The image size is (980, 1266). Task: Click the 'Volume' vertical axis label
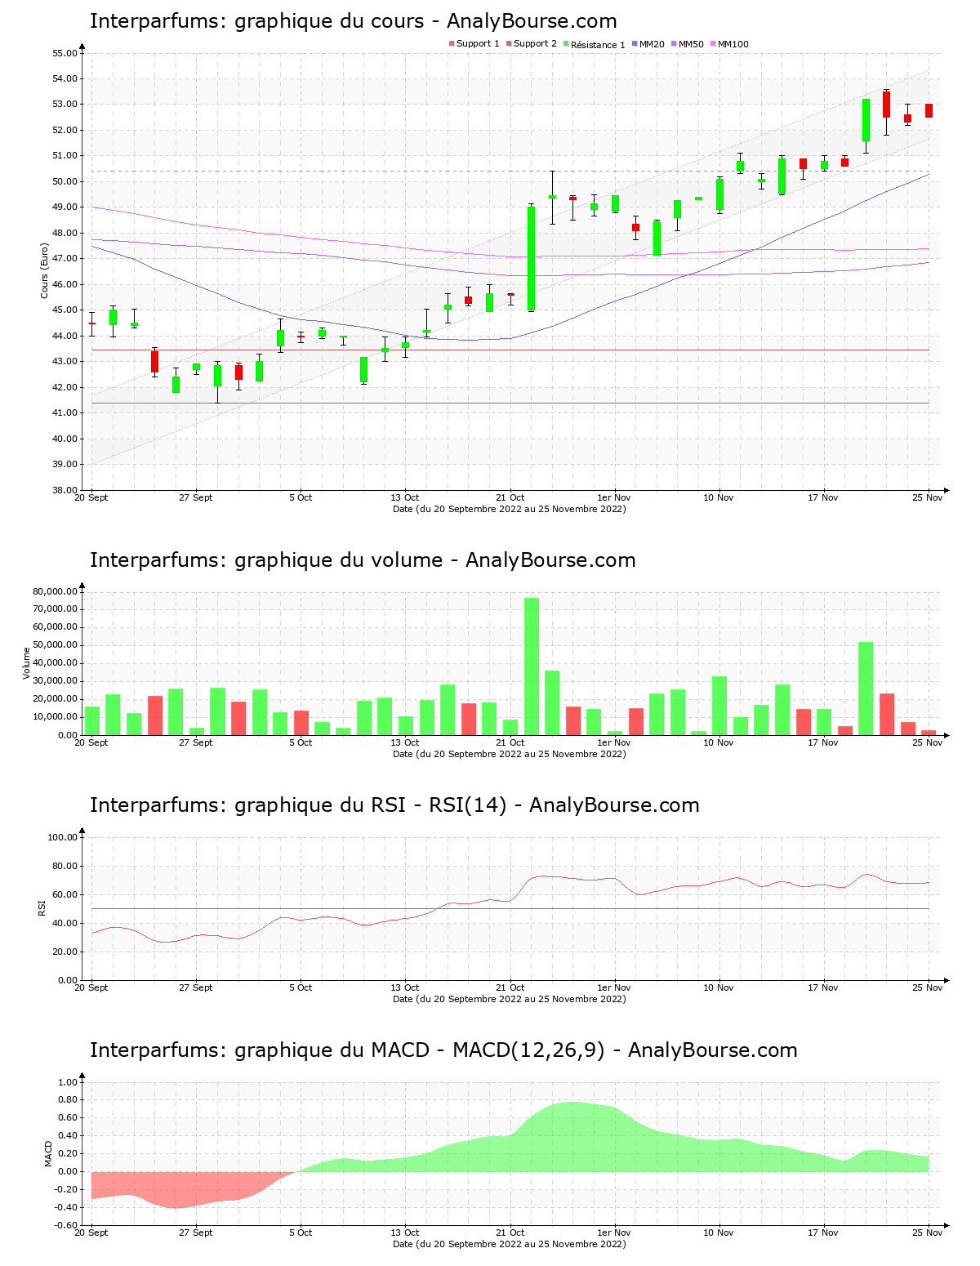coord(27,663)
